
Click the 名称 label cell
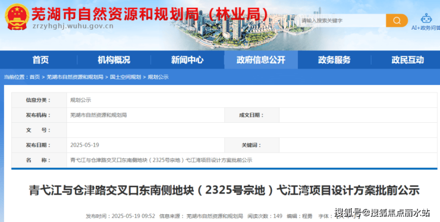click(39, 160)
